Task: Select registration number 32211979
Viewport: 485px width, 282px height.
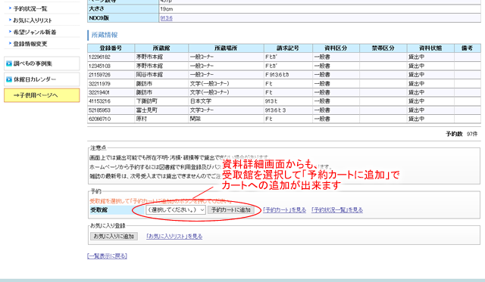Action: tap(99, 84)
